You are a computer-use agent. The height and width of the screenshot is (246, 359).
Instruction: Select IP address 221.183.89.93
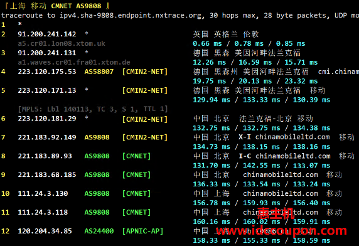45,156
